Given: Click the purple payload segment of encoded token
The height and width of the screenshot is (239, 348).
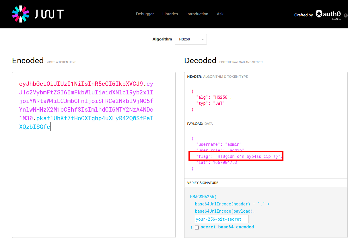Looking at the screenshot, I should (x=86, y=101).
